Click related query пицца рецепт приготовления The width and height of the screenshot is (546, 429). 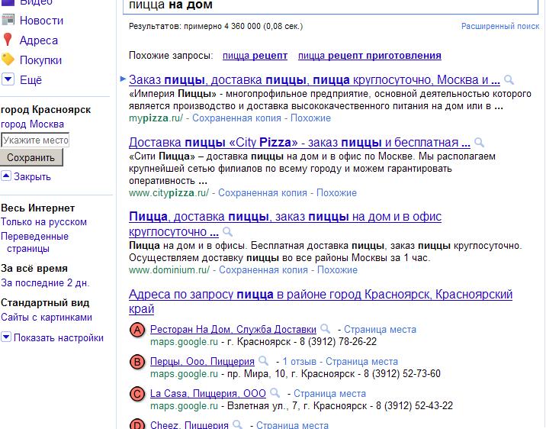point(369,56)
